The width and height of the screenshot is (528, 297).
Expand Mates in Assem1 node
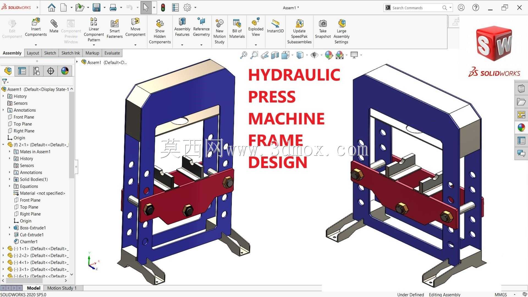(x=10, y=152)
